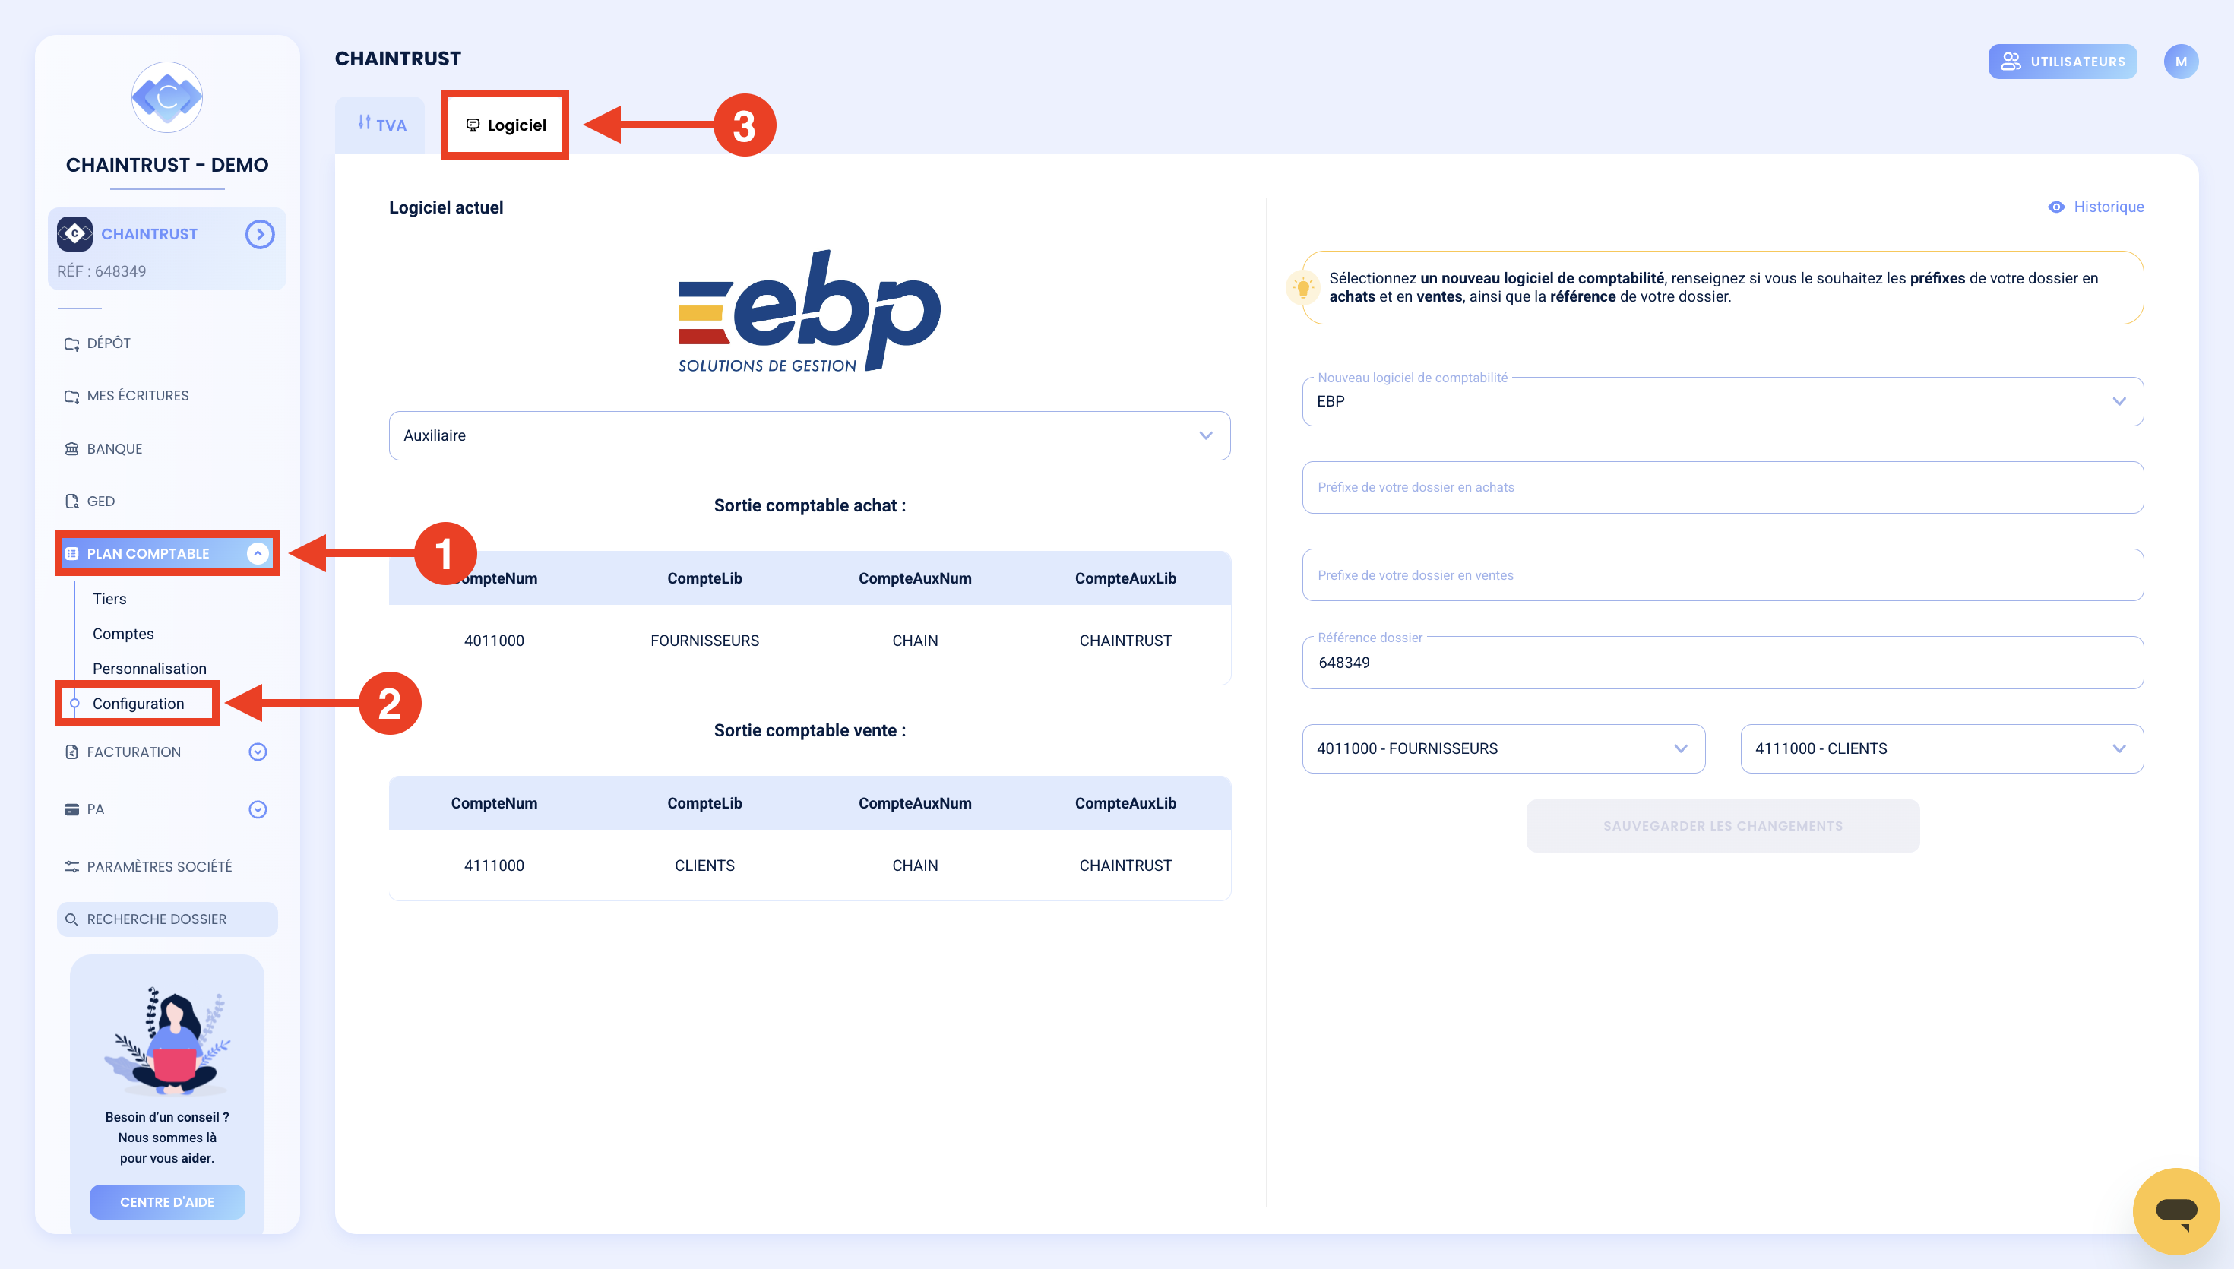This screenshot has height=1269, width=2234.
Task: Open the Tiers submenu entry
Action: click(109, 599)
